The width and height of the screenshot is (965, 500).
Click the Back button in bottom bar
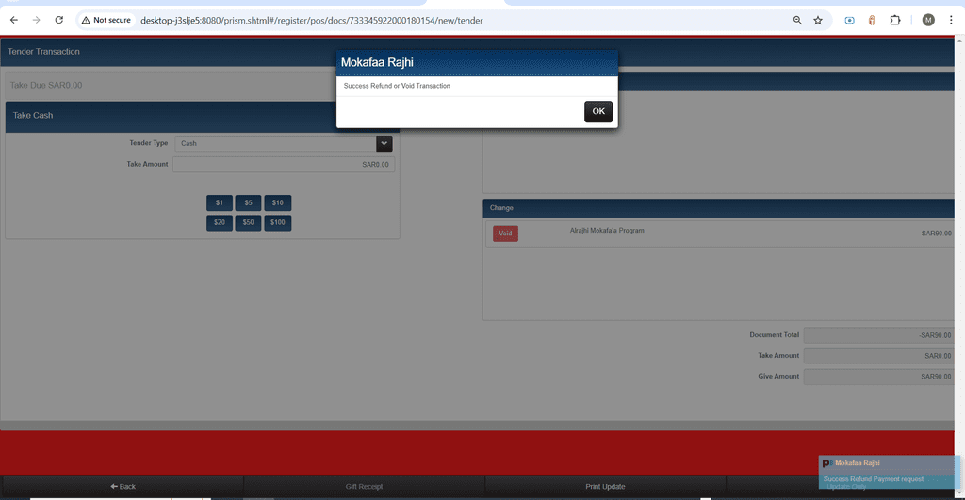pos(123,487)
